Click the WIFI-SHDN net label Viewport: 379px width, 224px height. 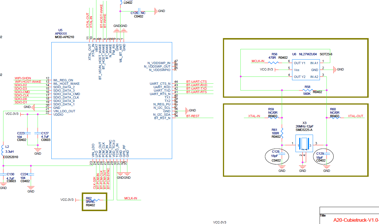23,78
